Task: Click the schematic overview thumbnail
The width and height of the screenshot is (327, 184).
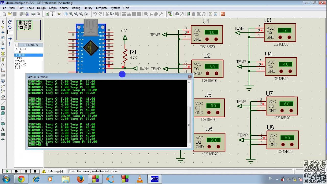Action: tap(29, 30)
